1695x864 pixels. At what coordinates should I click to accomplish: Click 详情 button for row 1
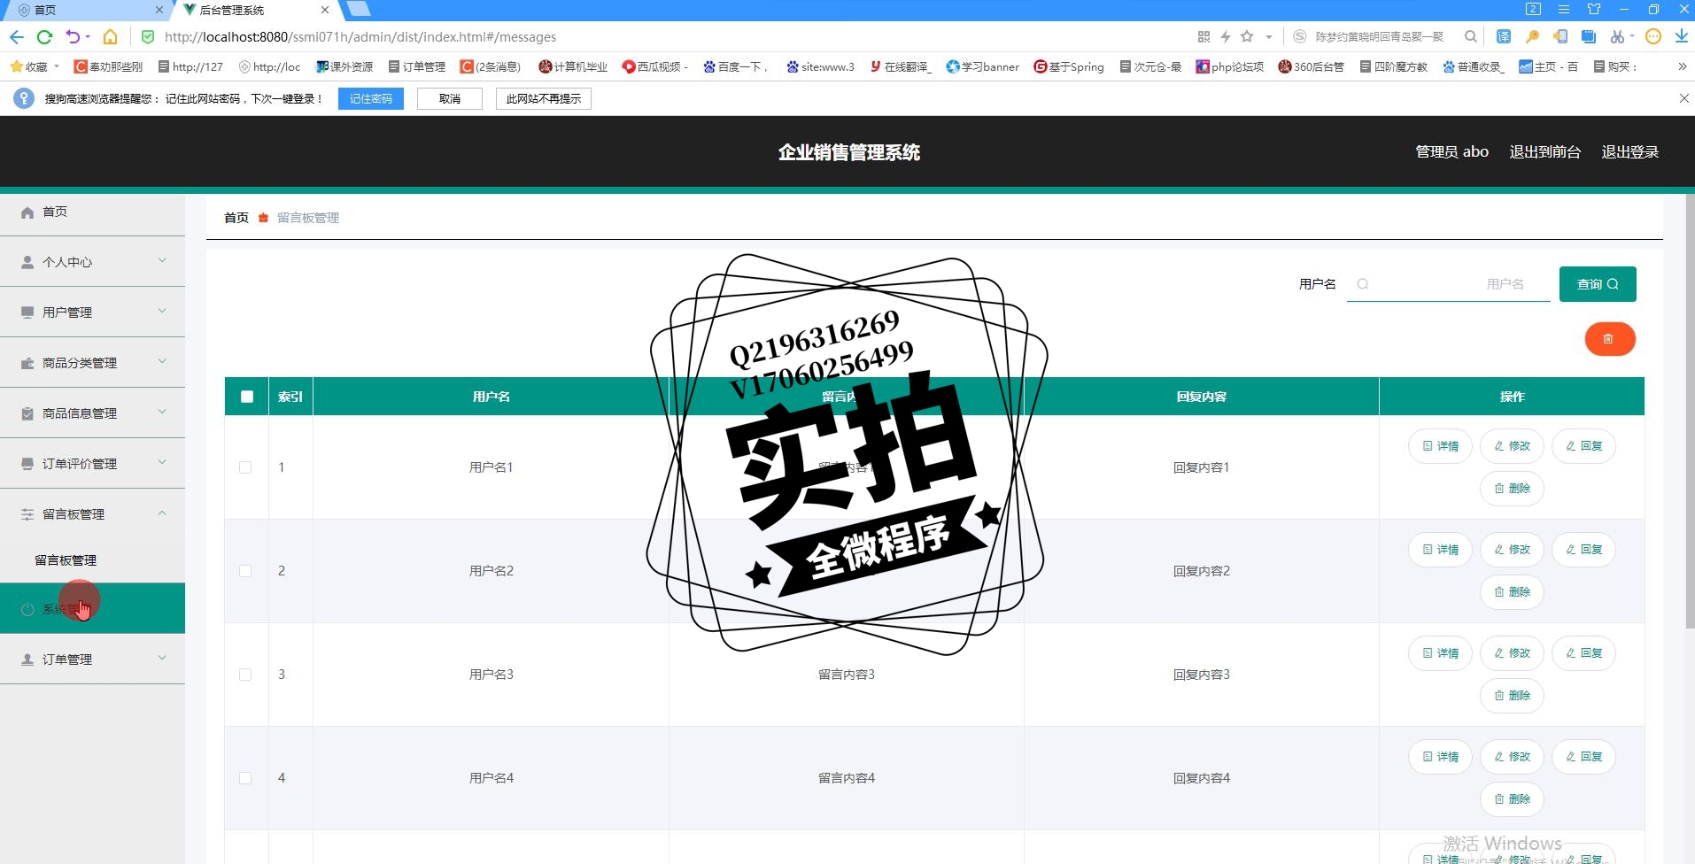coord(1440,446)
